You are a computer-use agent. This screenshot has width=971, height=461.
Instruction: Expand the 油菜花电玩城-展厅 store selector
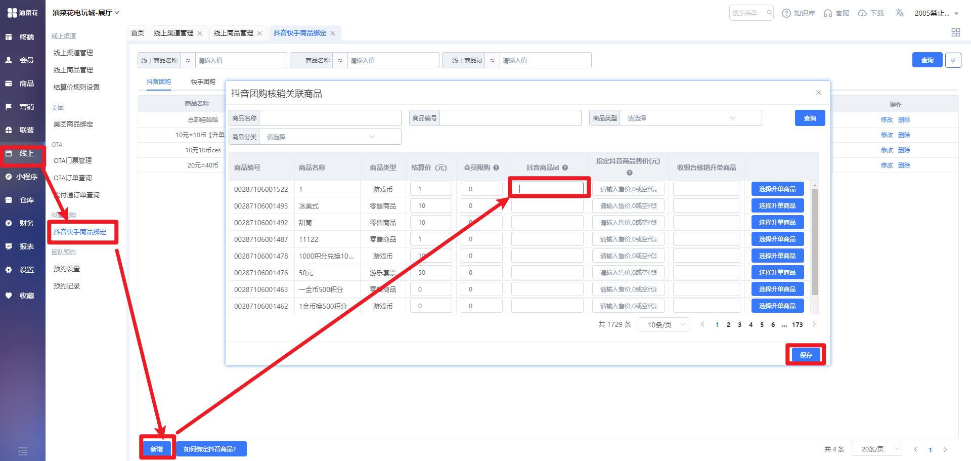(85, 13)
